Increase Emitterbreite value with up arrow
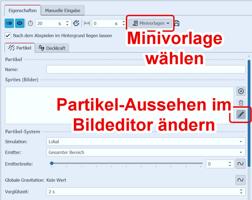The image size is (252, 200). (x=230, y=162)
